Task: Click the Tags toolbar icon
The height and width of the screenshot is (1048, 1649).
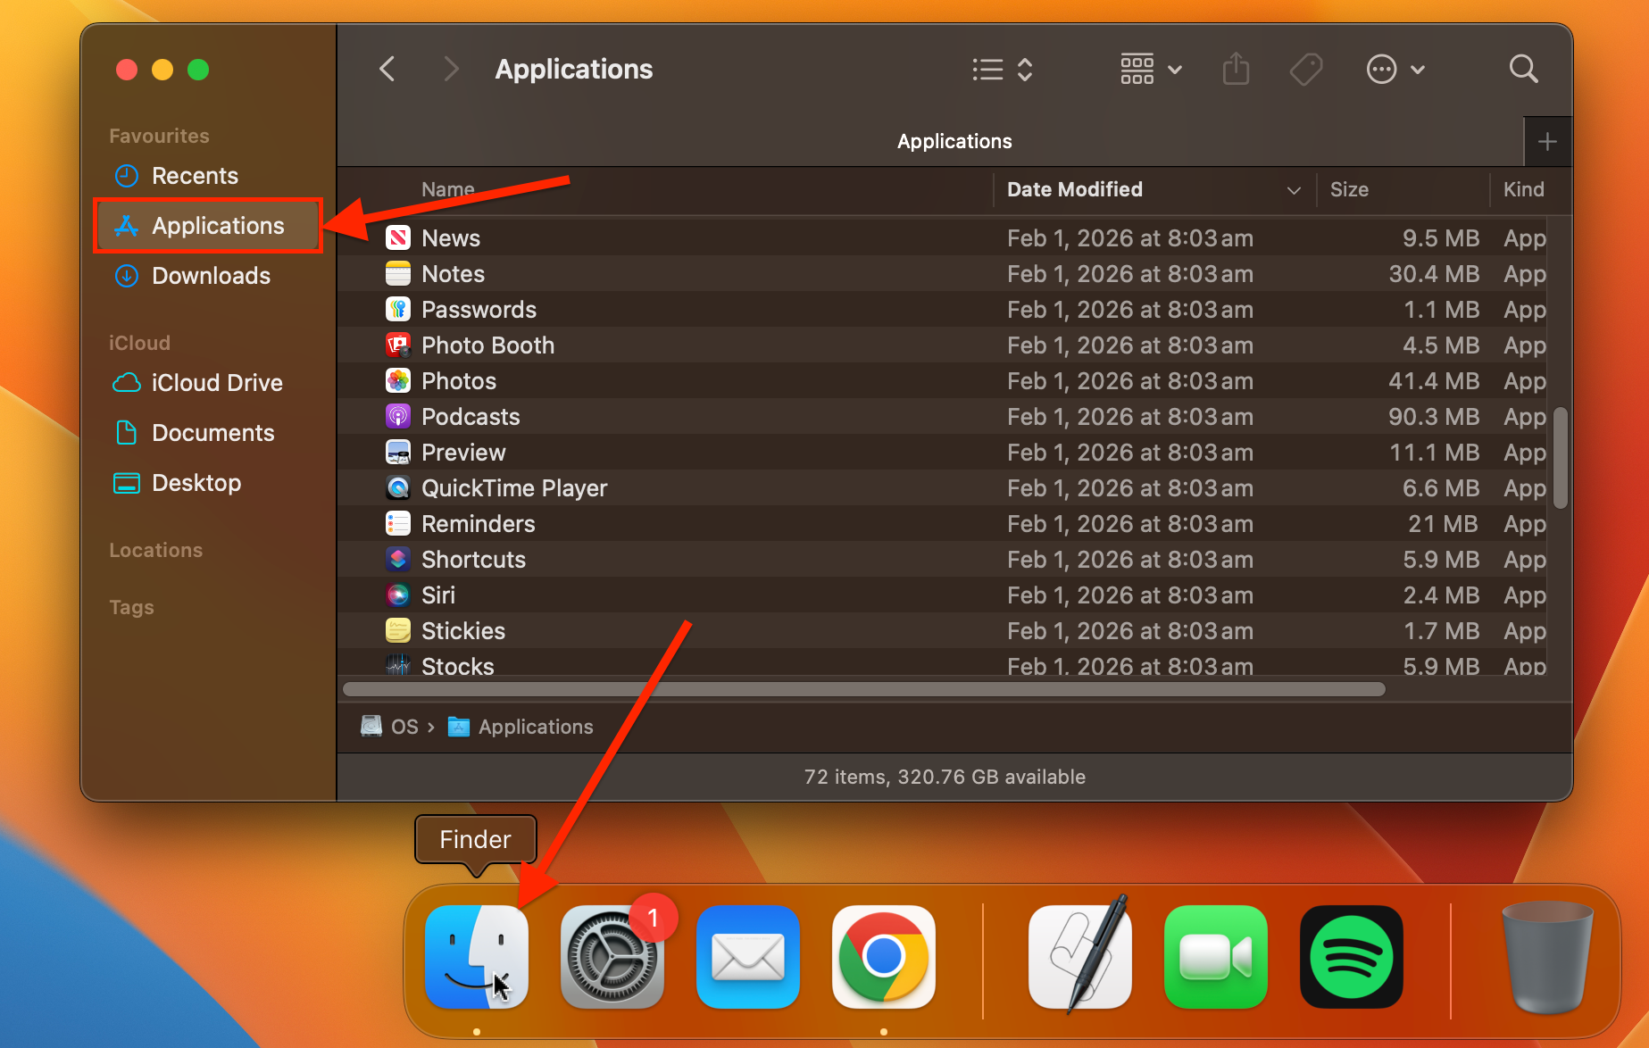Action: [1306, 69]
